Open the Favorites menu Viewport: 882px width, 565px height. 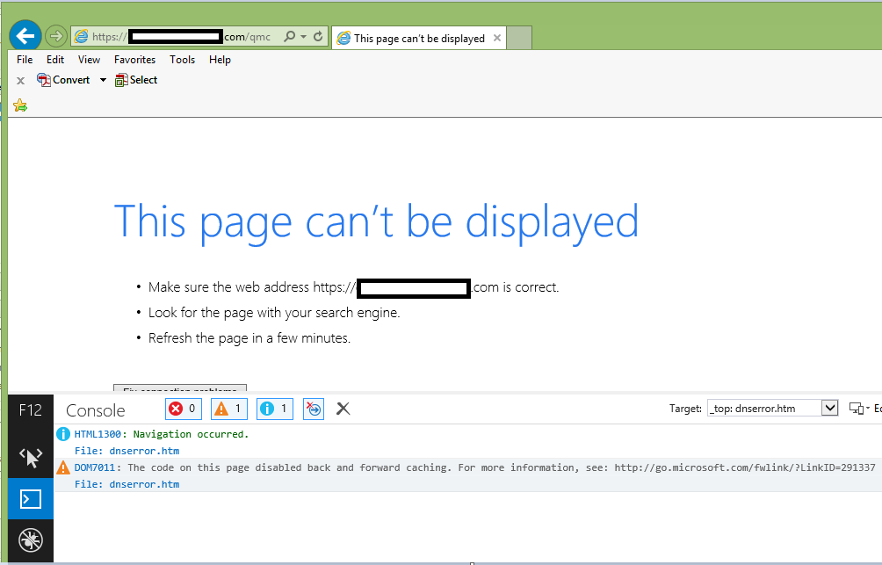point(134,60)
